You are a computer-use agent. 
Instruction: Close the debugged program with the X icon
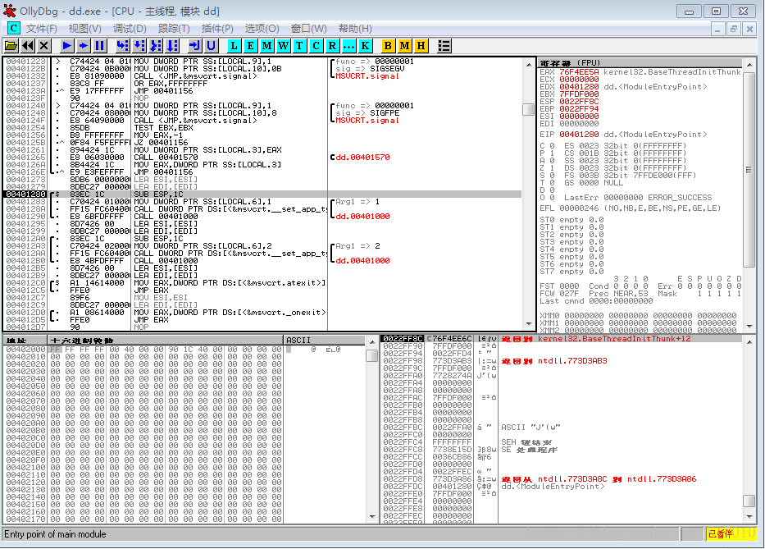pos(44,46)
